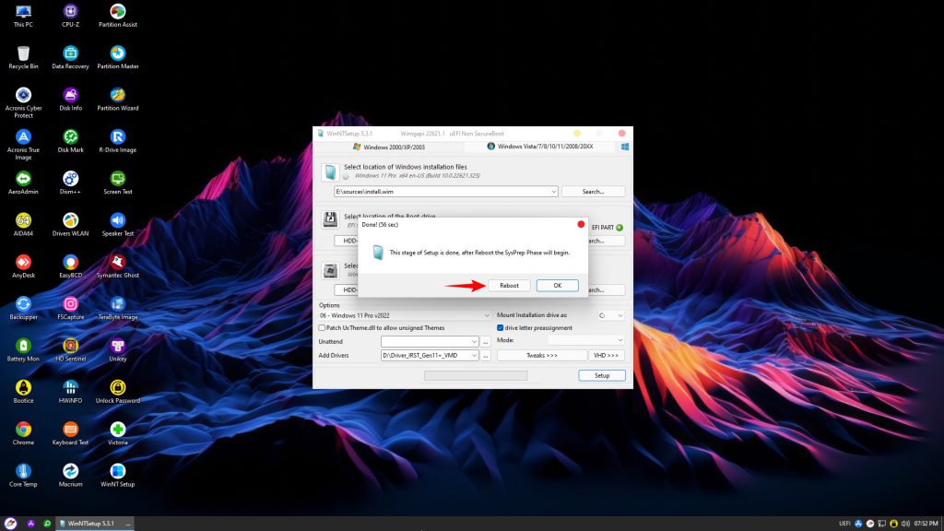Browse for Unattend file with ... button
944x531 pixels.
486,341
